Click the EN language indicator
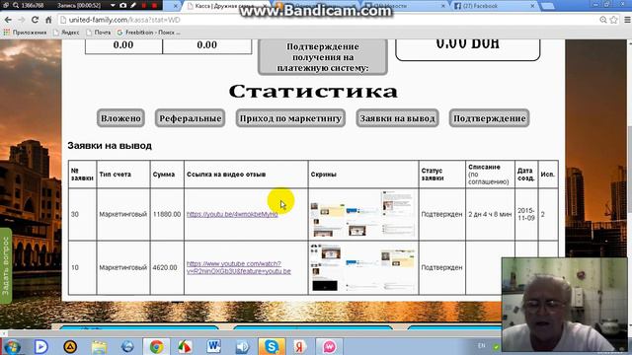This screenshot has height=355, width=632. 481,346
